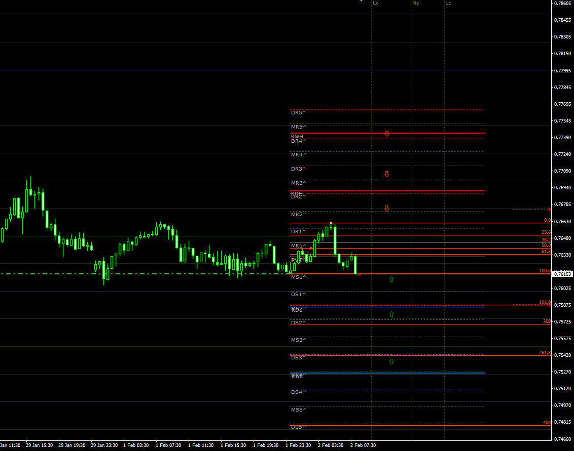Click the red down arrow on the RWH line
This screenshot has width=574, height=451.
click(386, 134)
